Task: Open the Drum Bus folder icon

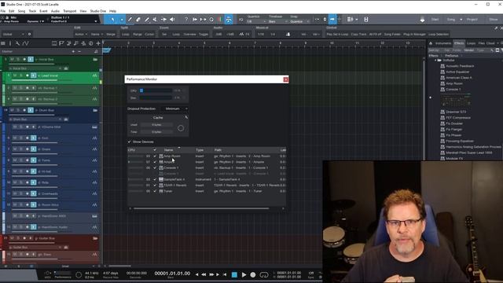Action: pyautogui.click(x=95, y=110)
